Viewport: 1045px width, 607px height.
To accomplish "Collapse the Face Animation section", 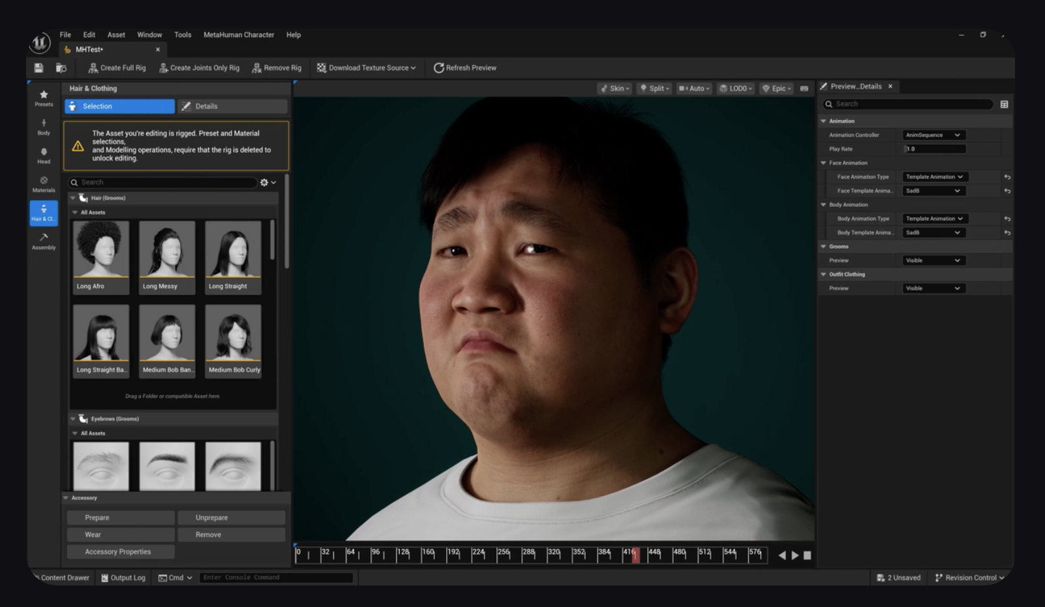I will 823,163.
